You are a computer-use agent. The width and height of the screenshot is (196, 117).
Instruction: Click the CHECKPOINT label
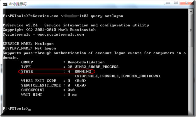(33, 90)
